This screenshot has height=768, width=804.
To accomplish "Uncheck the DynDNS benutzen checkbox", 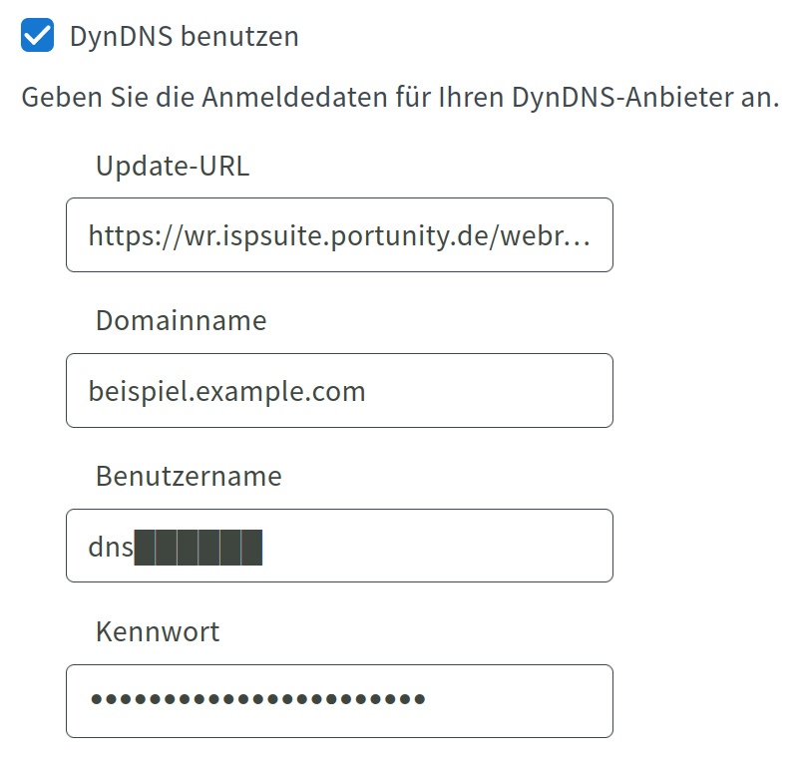I will click(x=37, y=37).
